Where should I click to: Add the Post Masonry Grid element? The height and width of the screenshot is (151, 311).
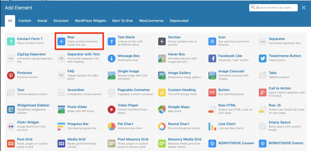tap(131, 143)
